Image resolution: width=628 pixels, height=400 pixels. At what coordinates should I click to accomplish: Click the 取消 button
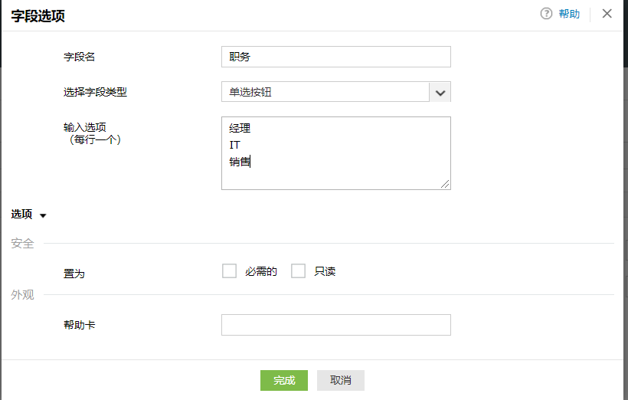tap(341, 381)
